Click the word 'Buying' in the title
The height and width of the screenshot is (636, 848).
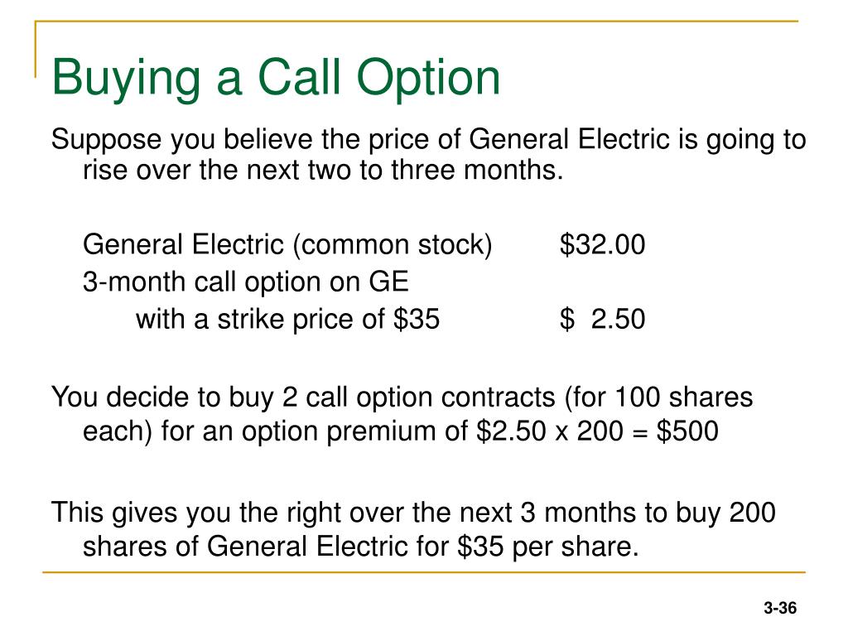tap(126, 79)
